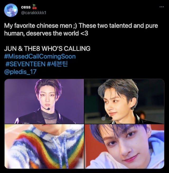Visit the @carakkkkk1 handle
The image size is (169, 173).
point(34,13)
